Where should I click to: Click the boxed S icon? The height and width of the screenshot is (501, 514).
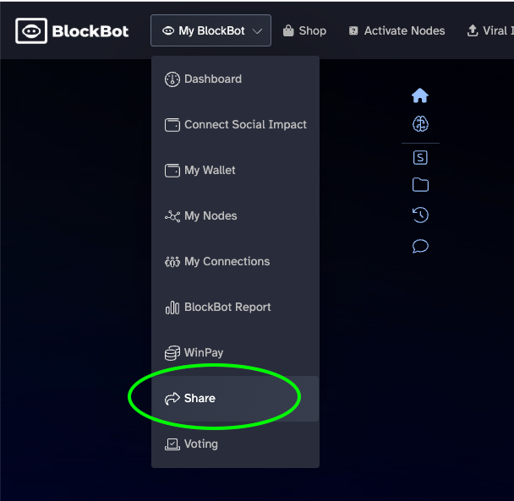point(420,158)
